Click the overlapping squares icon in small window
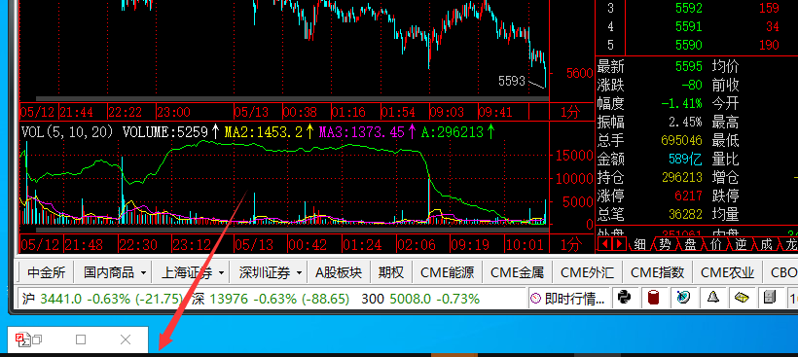The width and height of the screenshot is (798, 357). pyautogui.click(x=37, y=339)
